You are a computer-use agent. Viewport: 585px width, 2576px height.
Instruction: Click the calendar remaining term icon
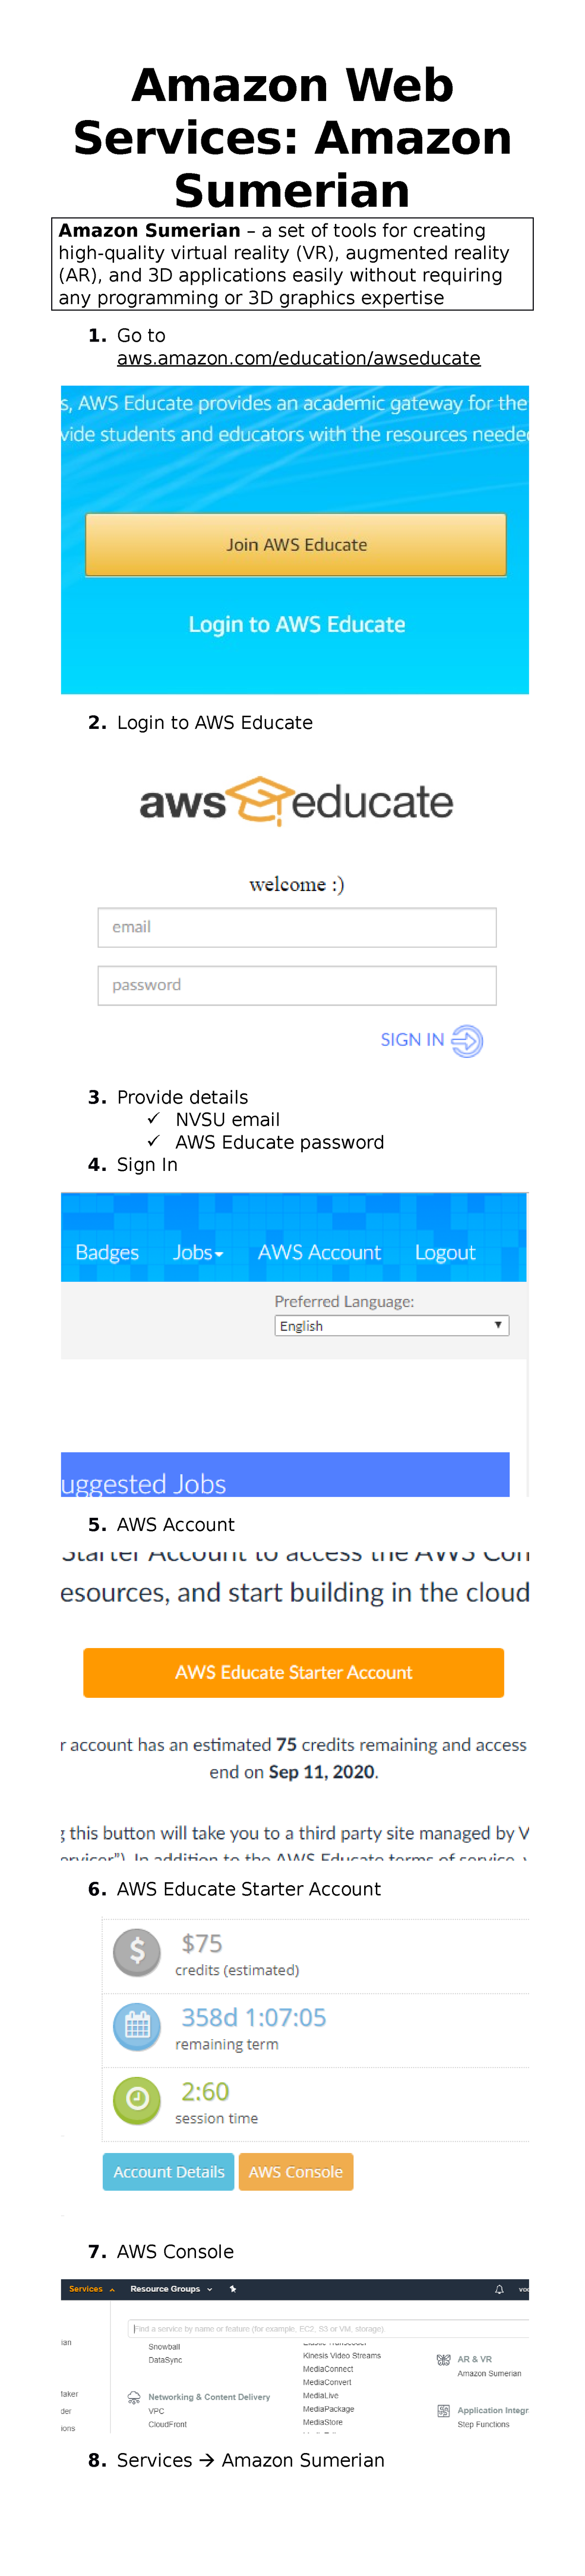pyautogui.click(x=137, y=2028)
